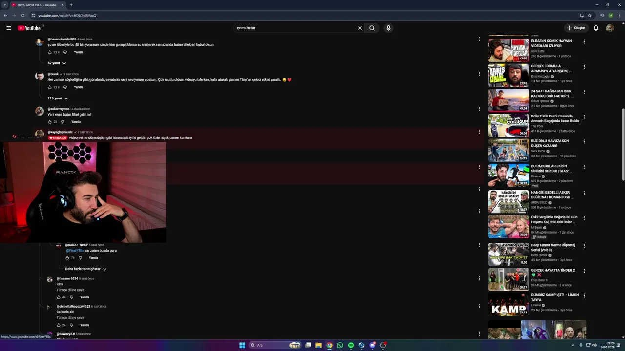Focus the browser address bar URL
The height and width of the screenshot is (351, 625).
(67, 15)
